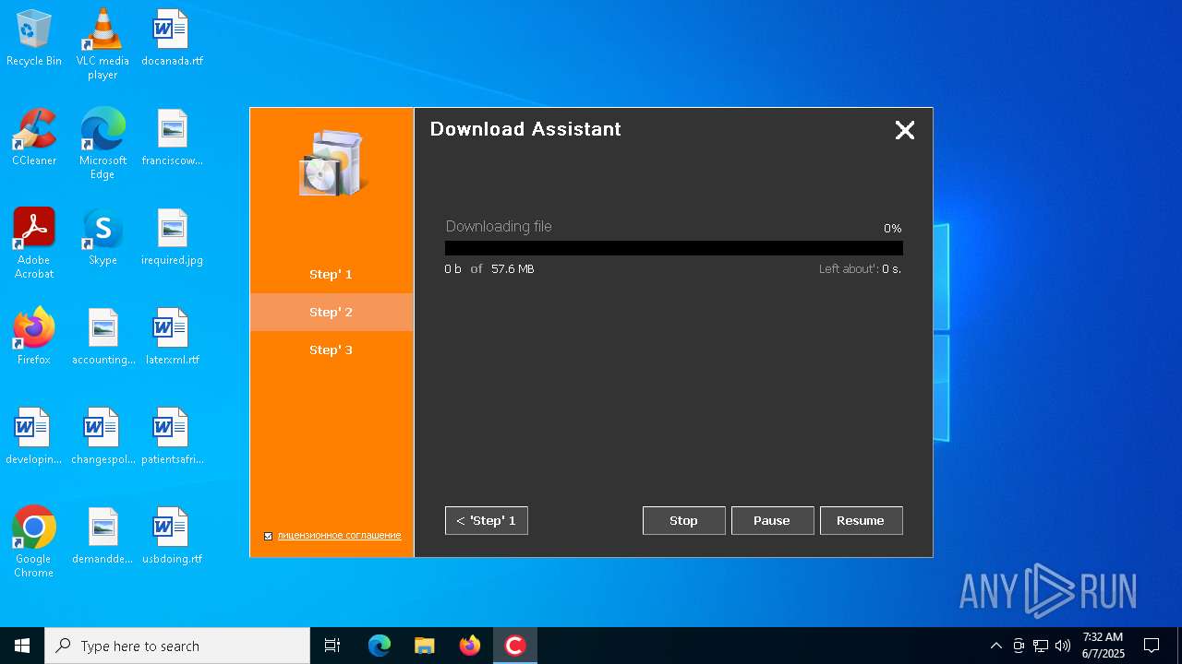
Task: Open Edge from the taskbar
Action: 380,646
